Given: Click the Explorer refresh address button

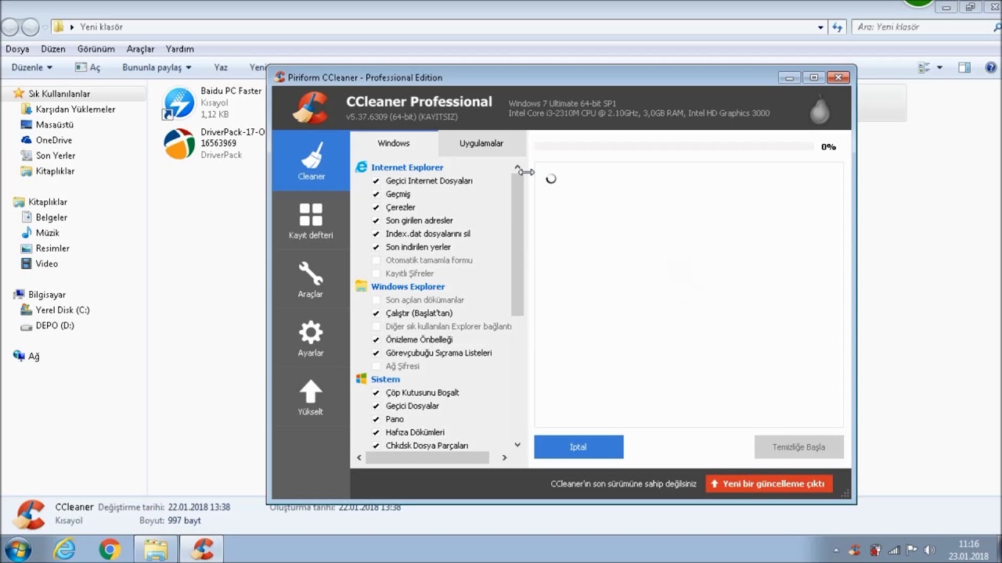Looking at the screenshot, I should pyautogui.click(x=838, y=27).
